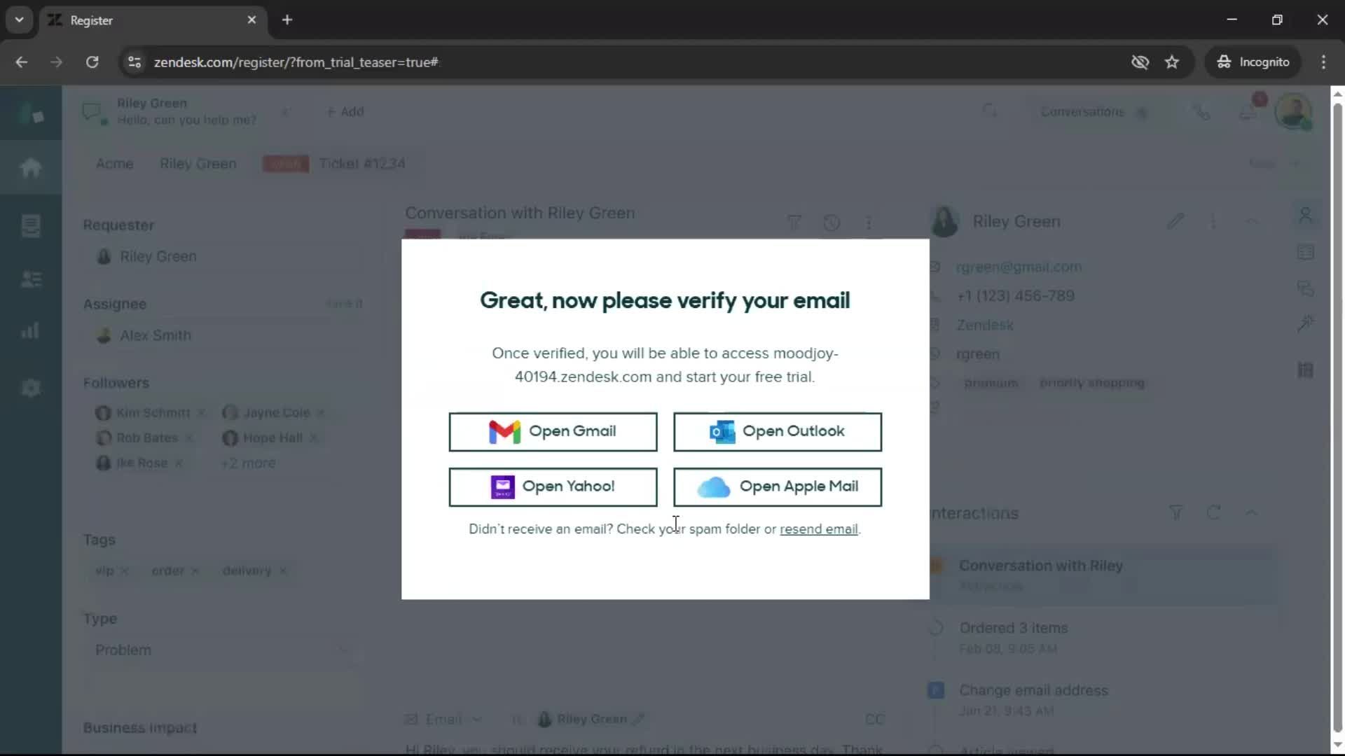Collapse the Interactions section
The width and height of the screenshot is (1345, 756).
click(1252, 513)
